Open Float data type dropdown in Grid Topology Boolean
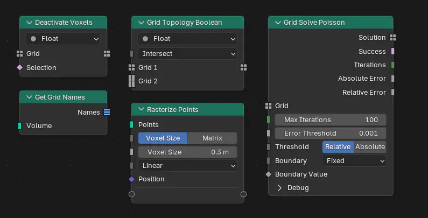The width and height of the screenshot is (428, 218). tap(187, 39)
